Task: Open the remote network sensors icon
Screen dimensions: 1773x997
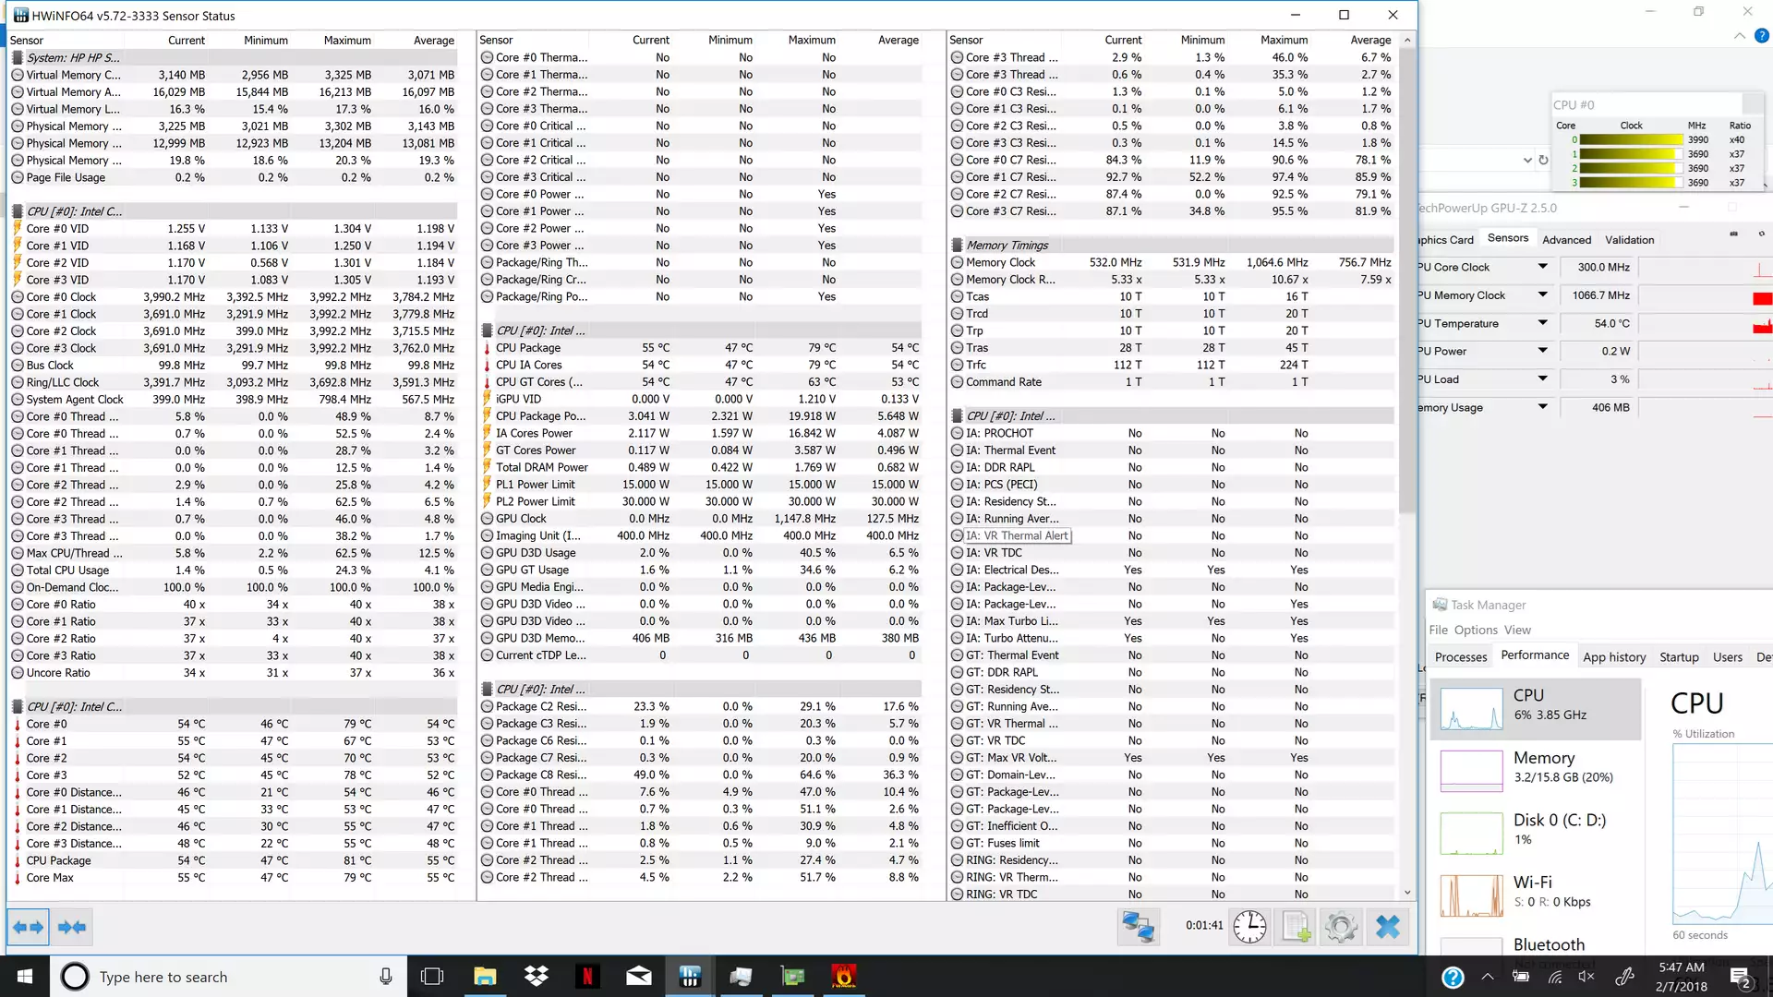Action: pos(1138,927)
